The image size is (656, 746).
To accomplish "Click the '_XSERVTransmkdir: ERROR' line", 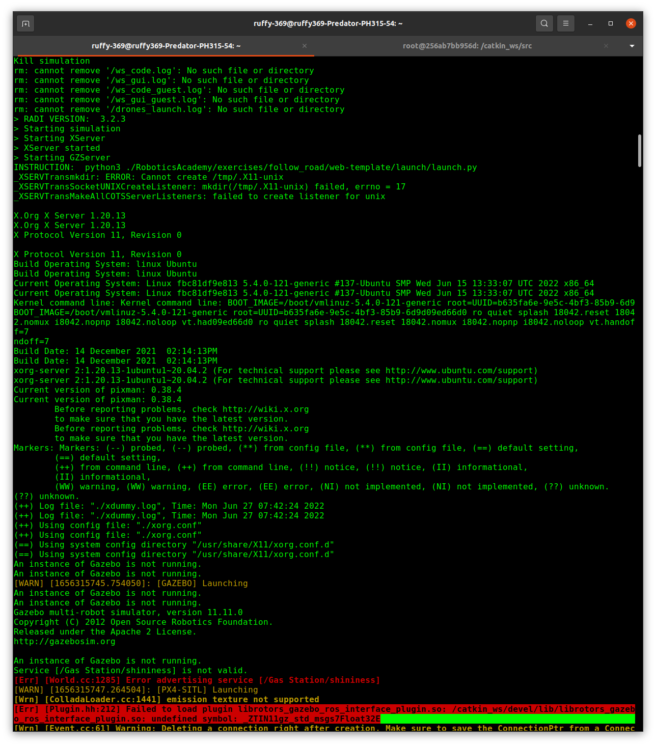I will [x=149, y=177].
